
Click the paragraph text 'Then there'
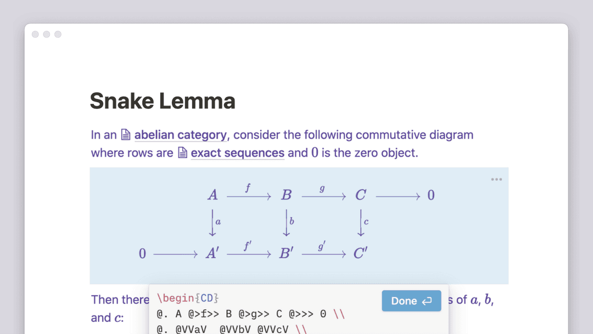(120, 299)
